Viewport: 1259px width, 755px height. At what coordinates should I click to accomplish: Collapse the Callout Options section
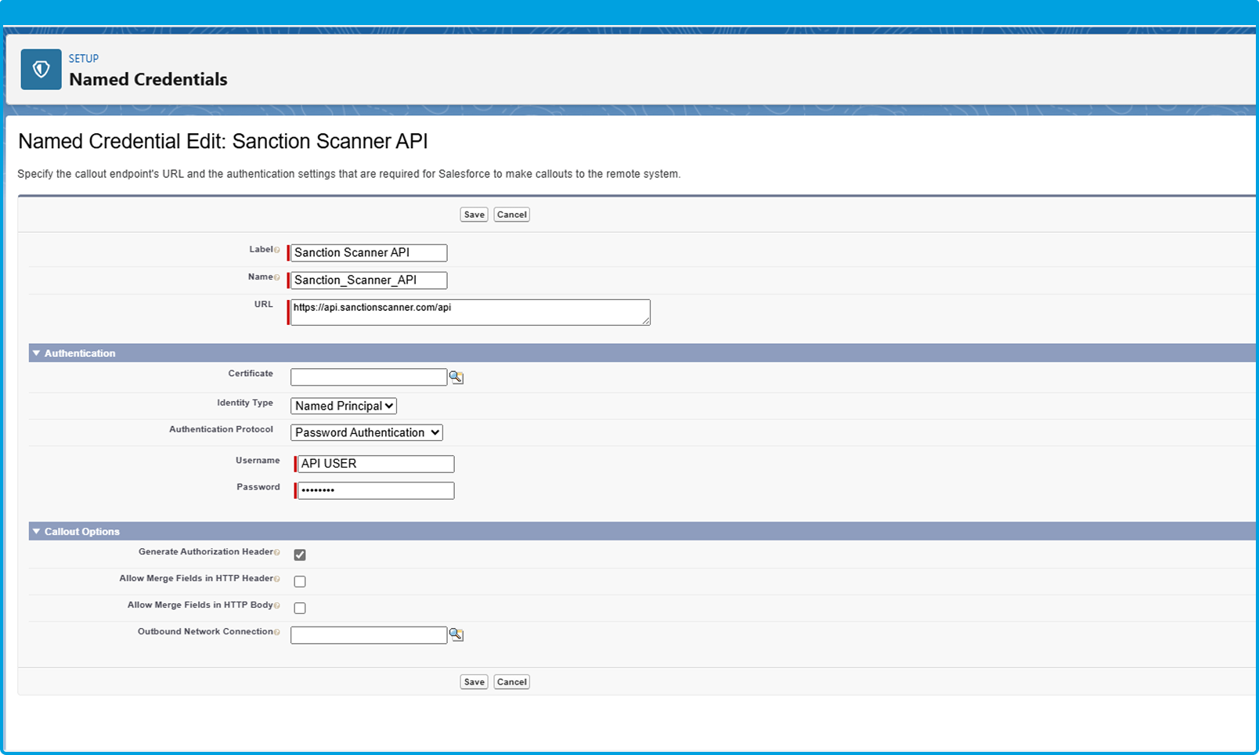click(36, 532)
